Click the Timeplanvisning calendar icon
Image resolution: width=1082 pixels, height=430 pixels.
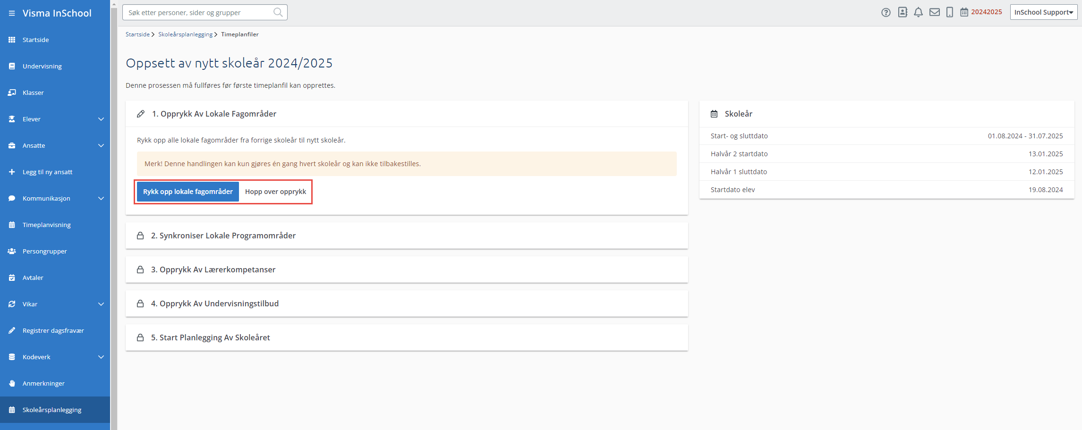(x=12, y=225)
